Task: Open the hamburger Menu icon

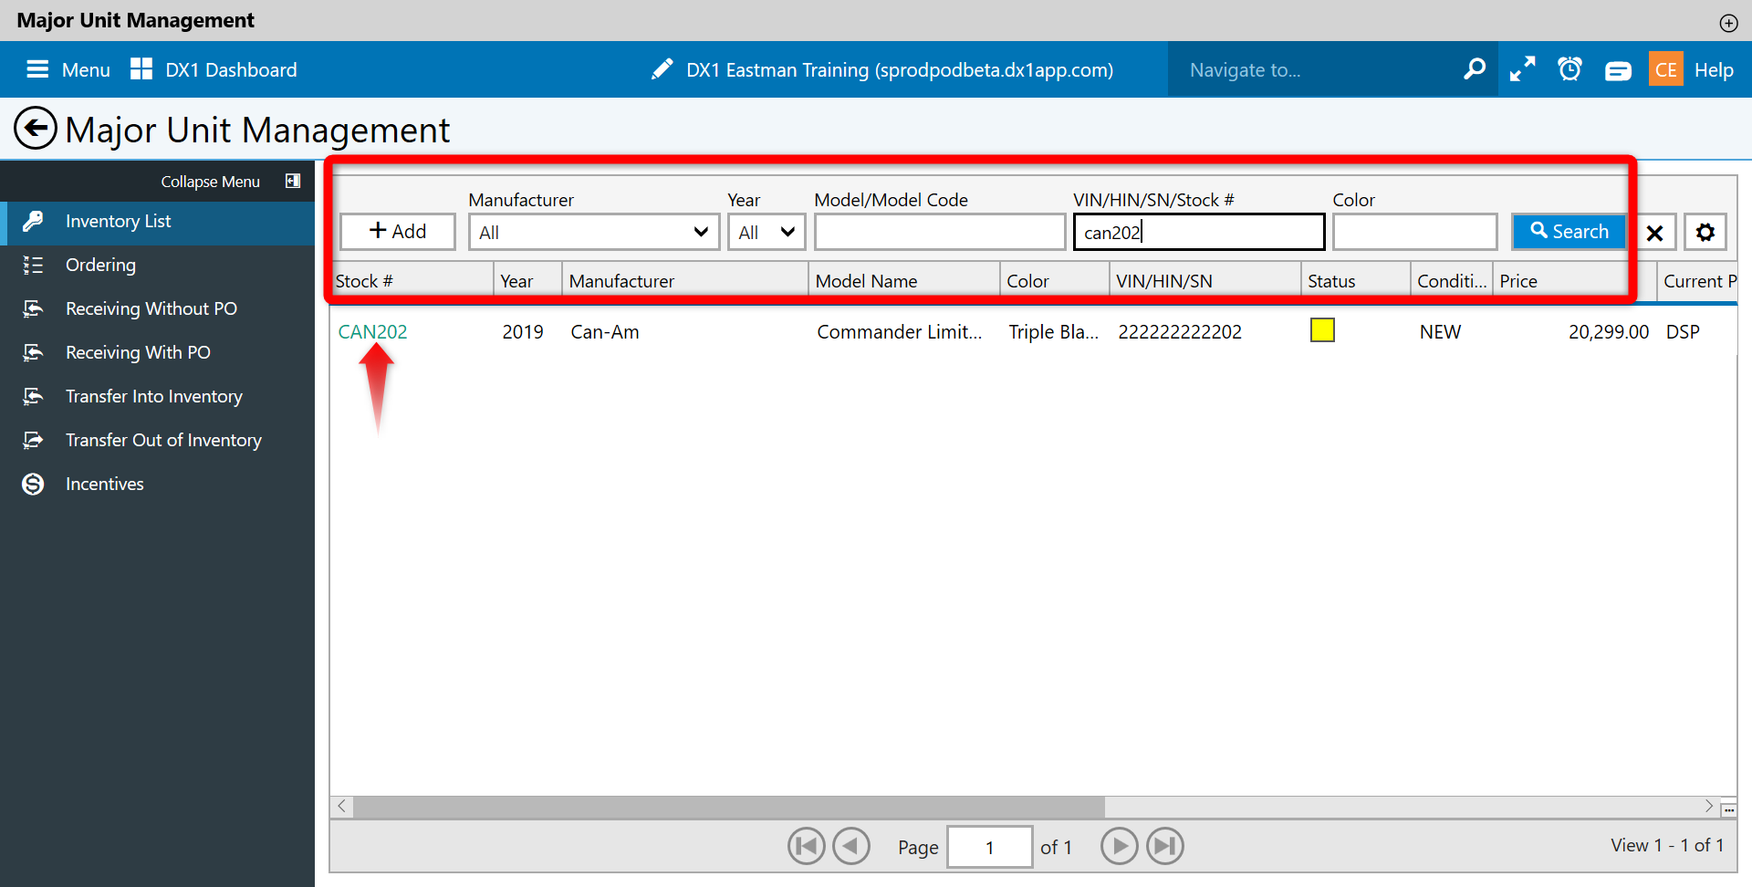Action: (37, 69)
